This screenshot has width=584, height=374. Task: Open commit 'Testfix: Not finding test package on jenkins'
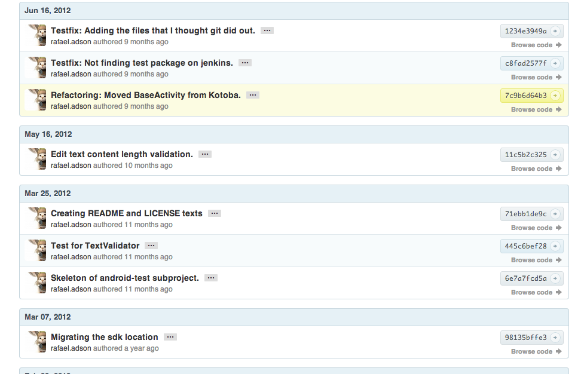pyautogui.click(x=142, y=63)
